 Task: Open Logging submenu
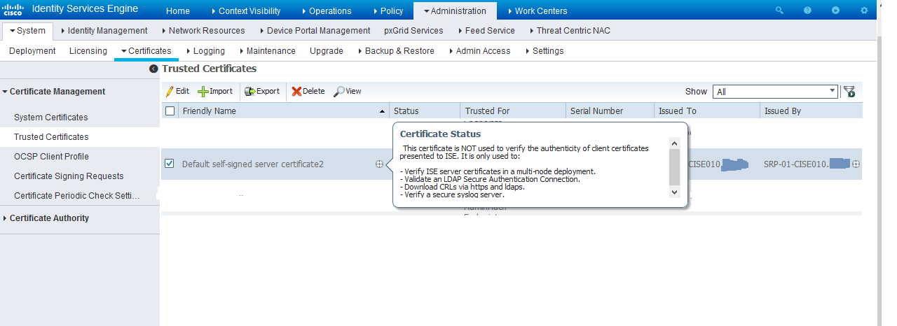[206, 51]
